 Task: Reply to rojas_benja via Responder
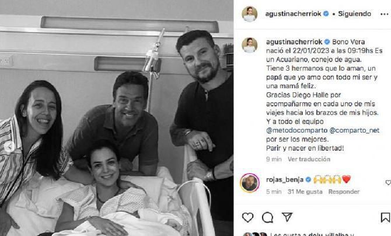point(344,192)
